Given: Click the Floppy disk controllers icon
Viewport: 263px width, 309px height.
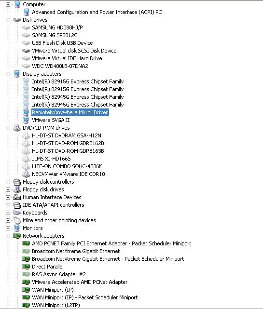Looking at the screenshot, I should pos(17,182).
